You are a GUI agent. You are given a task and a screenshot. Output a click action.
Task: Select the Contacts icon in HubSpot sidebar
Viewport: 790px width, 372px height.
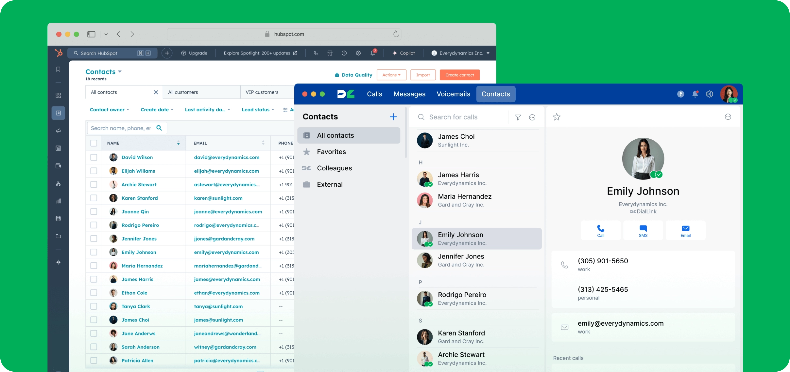[58, 113]
